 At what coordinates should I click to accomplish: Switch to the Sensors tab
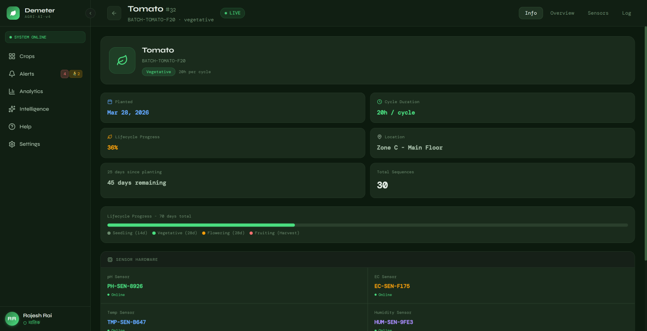(x=598, y=13)
